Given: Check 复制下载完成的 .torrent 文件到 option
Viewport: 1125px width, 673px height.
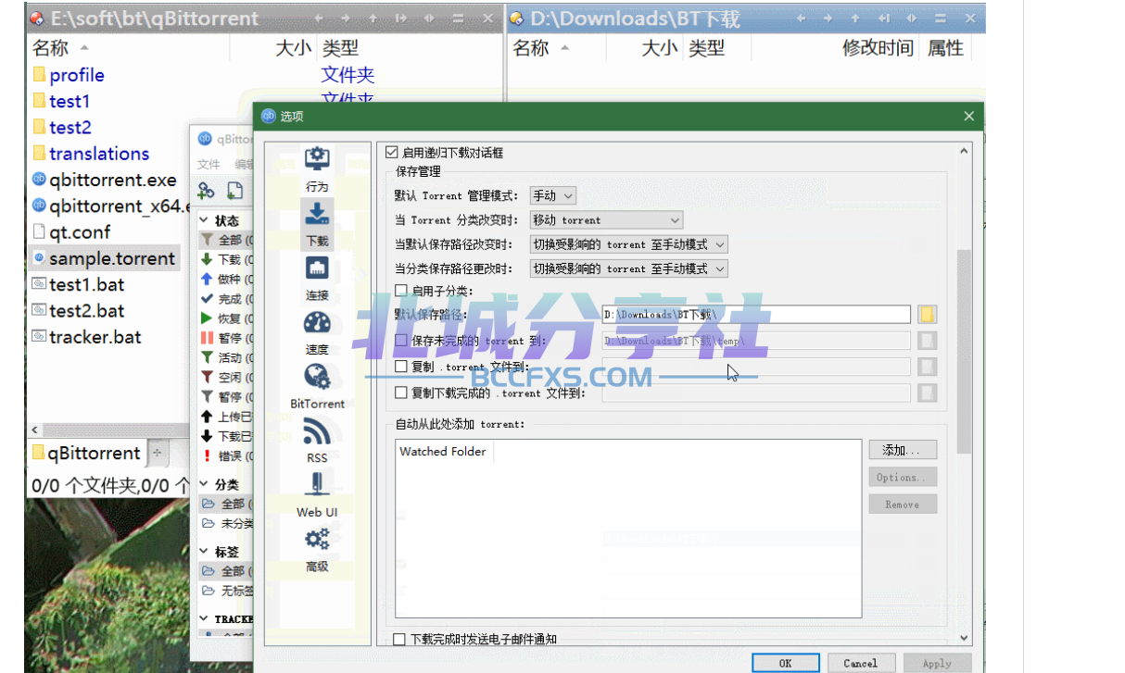Looking at the screenshot, I should point(401,393).
